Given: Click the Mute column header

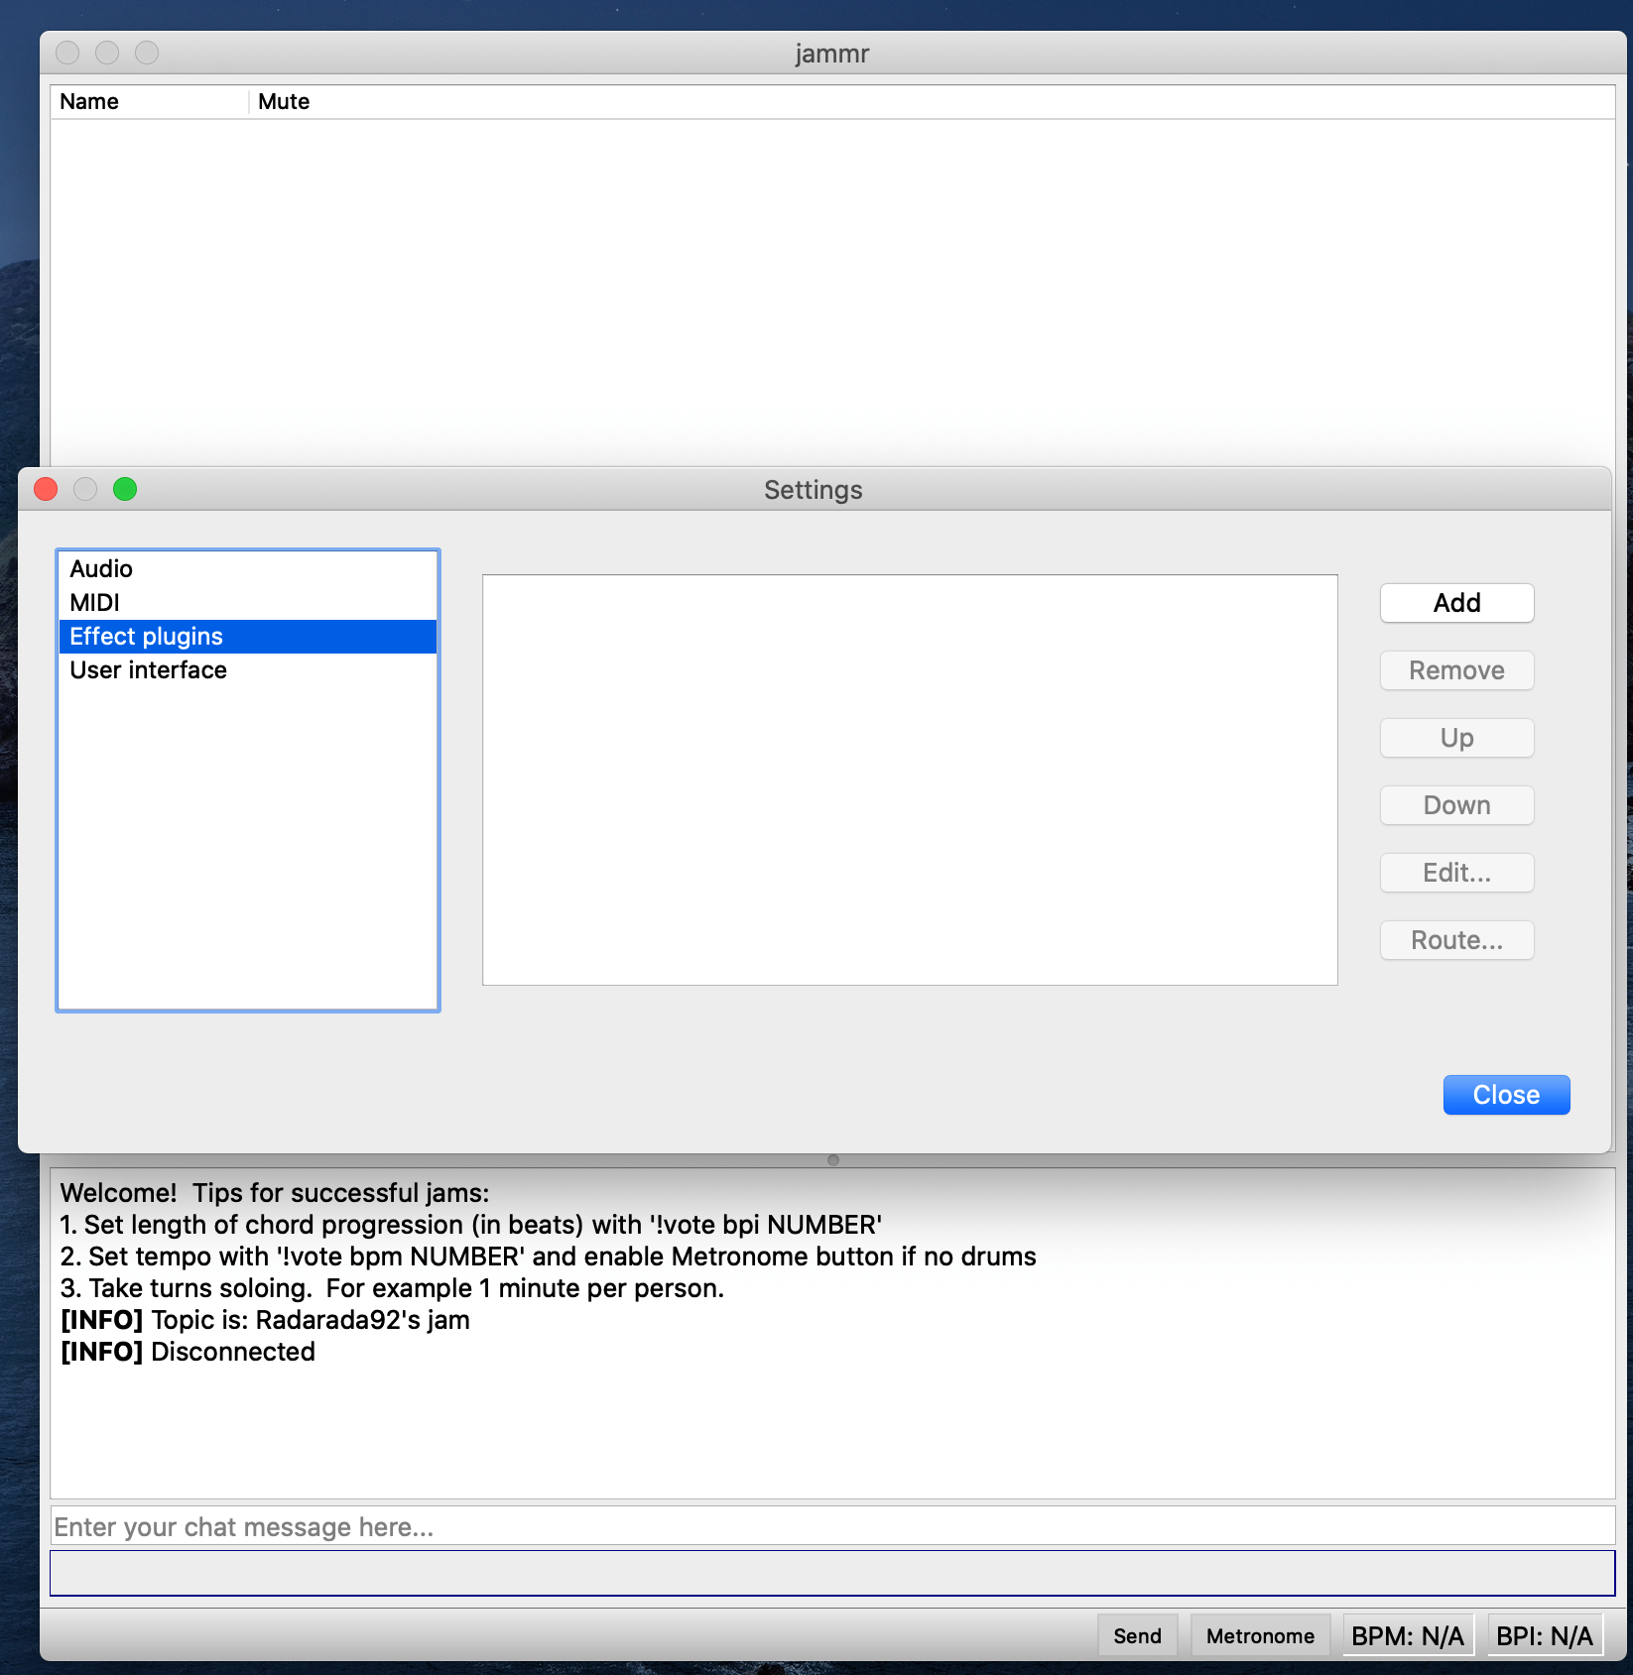Looking at the screenshot, I should (x=284, y=102).
